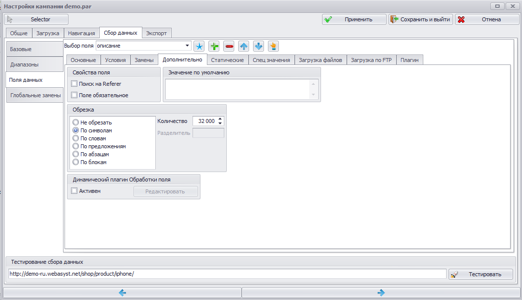
Task: Click the blue star new-field icon
Action: [199, 46]
